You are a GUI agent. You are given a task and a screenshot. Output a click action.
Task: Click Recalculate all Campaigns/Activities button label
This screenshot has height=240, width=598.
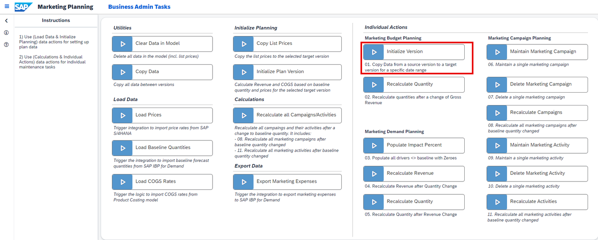(297, 115)
